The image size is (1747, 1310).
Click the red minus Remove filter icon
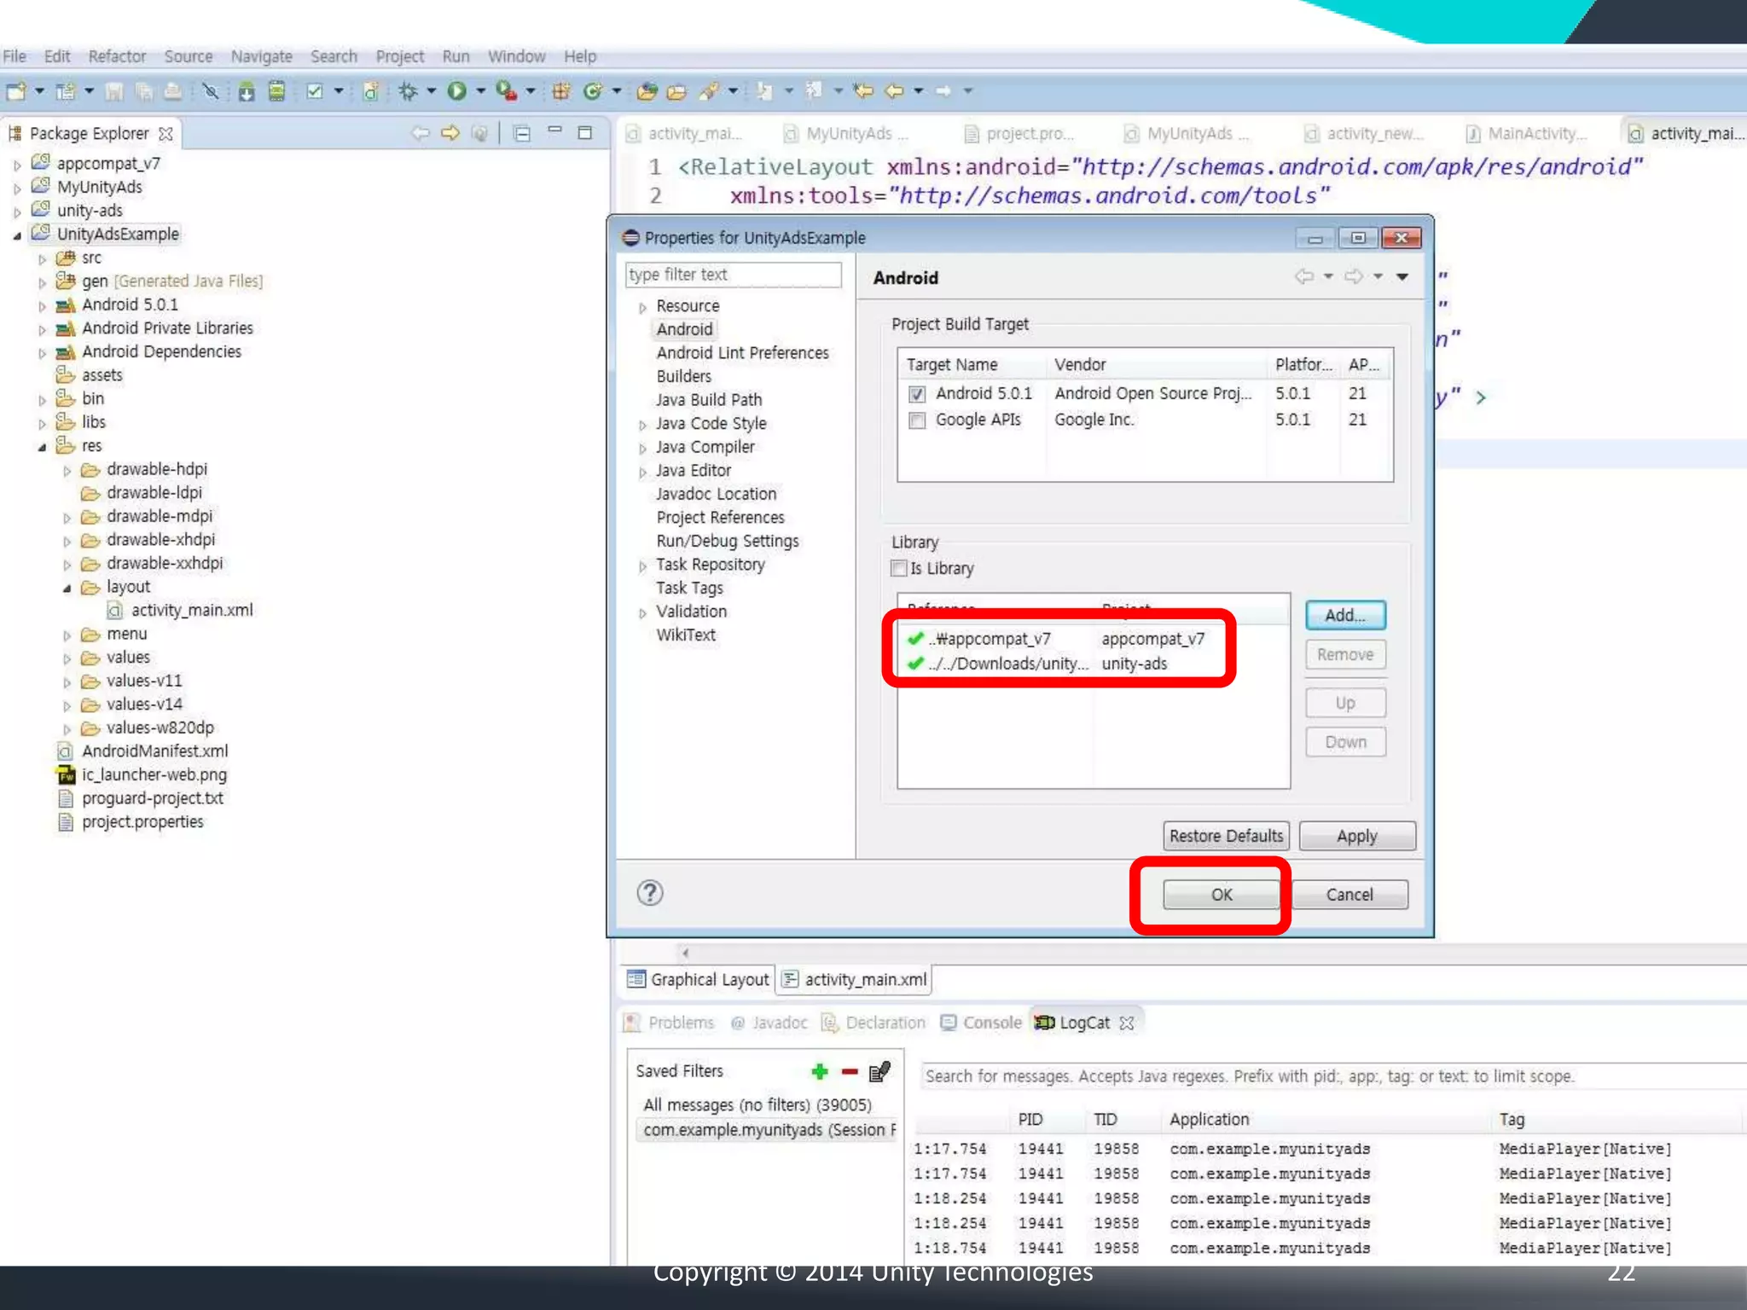click(850, 1072)
